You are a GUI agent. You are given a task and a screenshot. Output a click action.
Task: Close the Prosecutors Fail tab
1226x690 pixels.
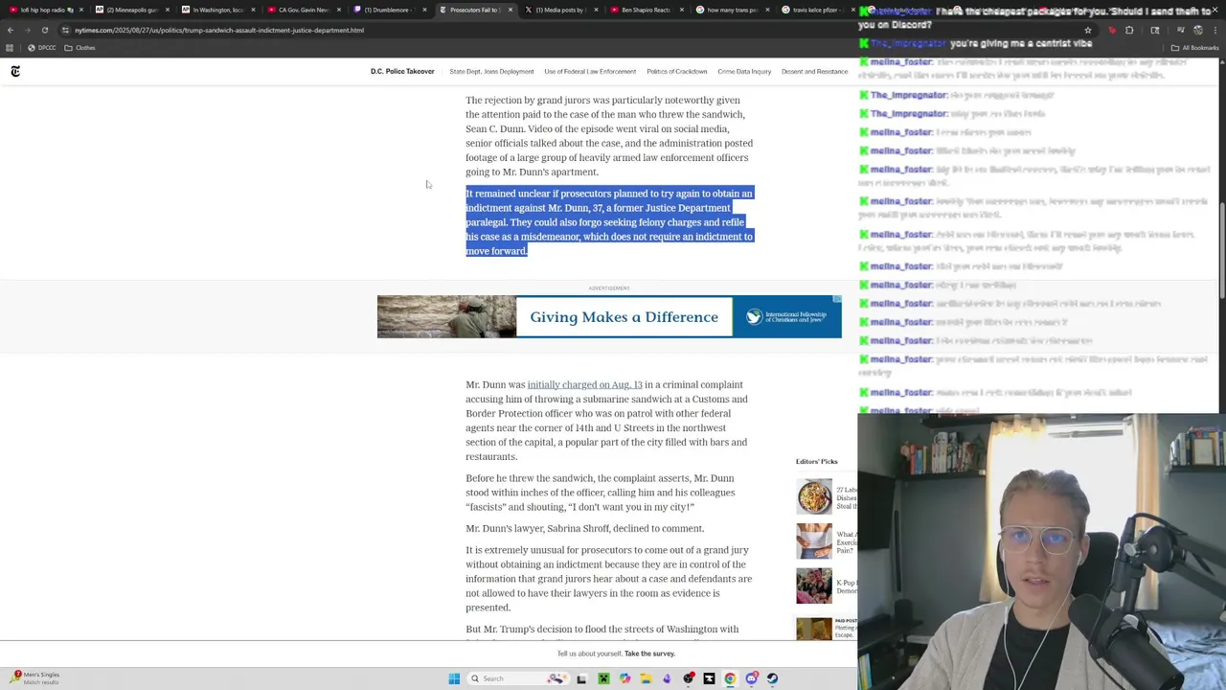click(510, 10)
